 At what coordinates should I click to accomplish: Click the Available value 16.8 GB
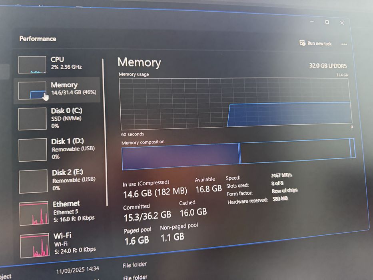point(209,189)
